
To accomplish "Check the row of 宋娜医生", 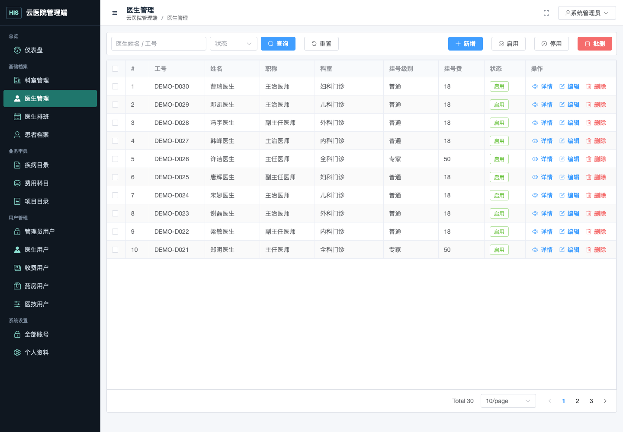I will tap(115, 195).
